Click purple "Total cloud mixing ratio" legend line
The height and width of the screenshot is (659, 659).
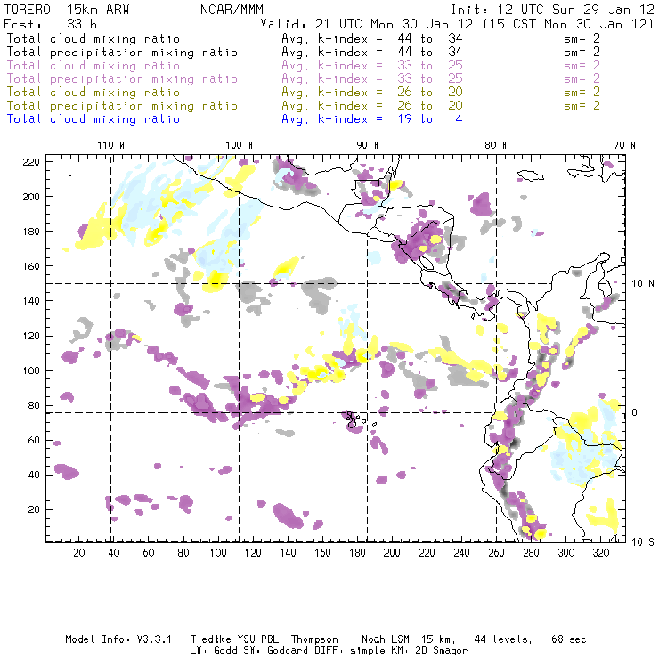pos(94,66)
